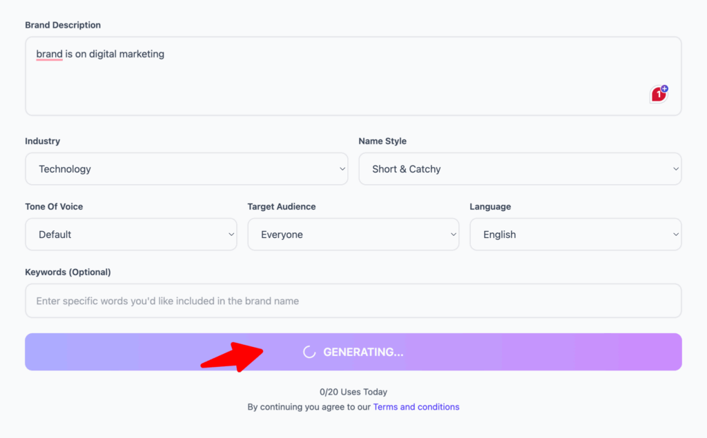Click the "Name Style" field label
This screenshot has width=707, height=438.
[382, 141]
